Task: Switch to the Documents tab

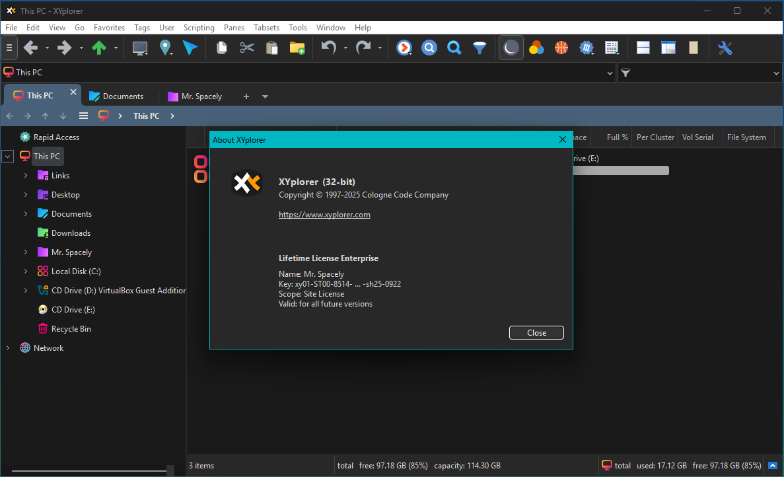Action: pos(116,96)
